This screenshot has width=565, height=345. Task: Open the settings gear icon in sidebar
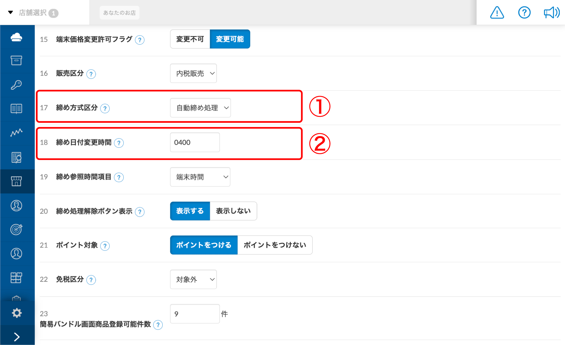[17, 313]
